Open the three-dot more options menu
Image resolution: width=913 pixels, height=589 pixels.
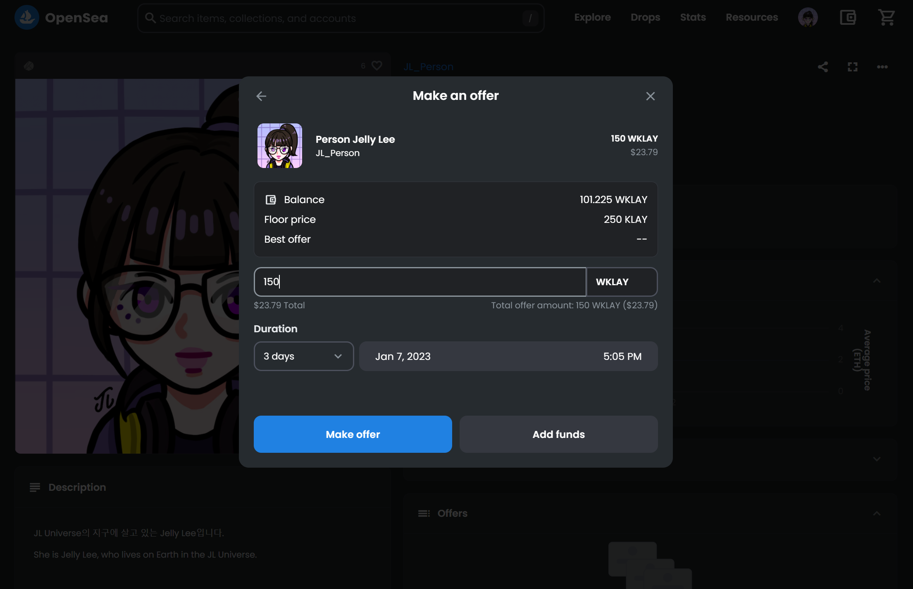pyautogui.click(x=882, y=67)
